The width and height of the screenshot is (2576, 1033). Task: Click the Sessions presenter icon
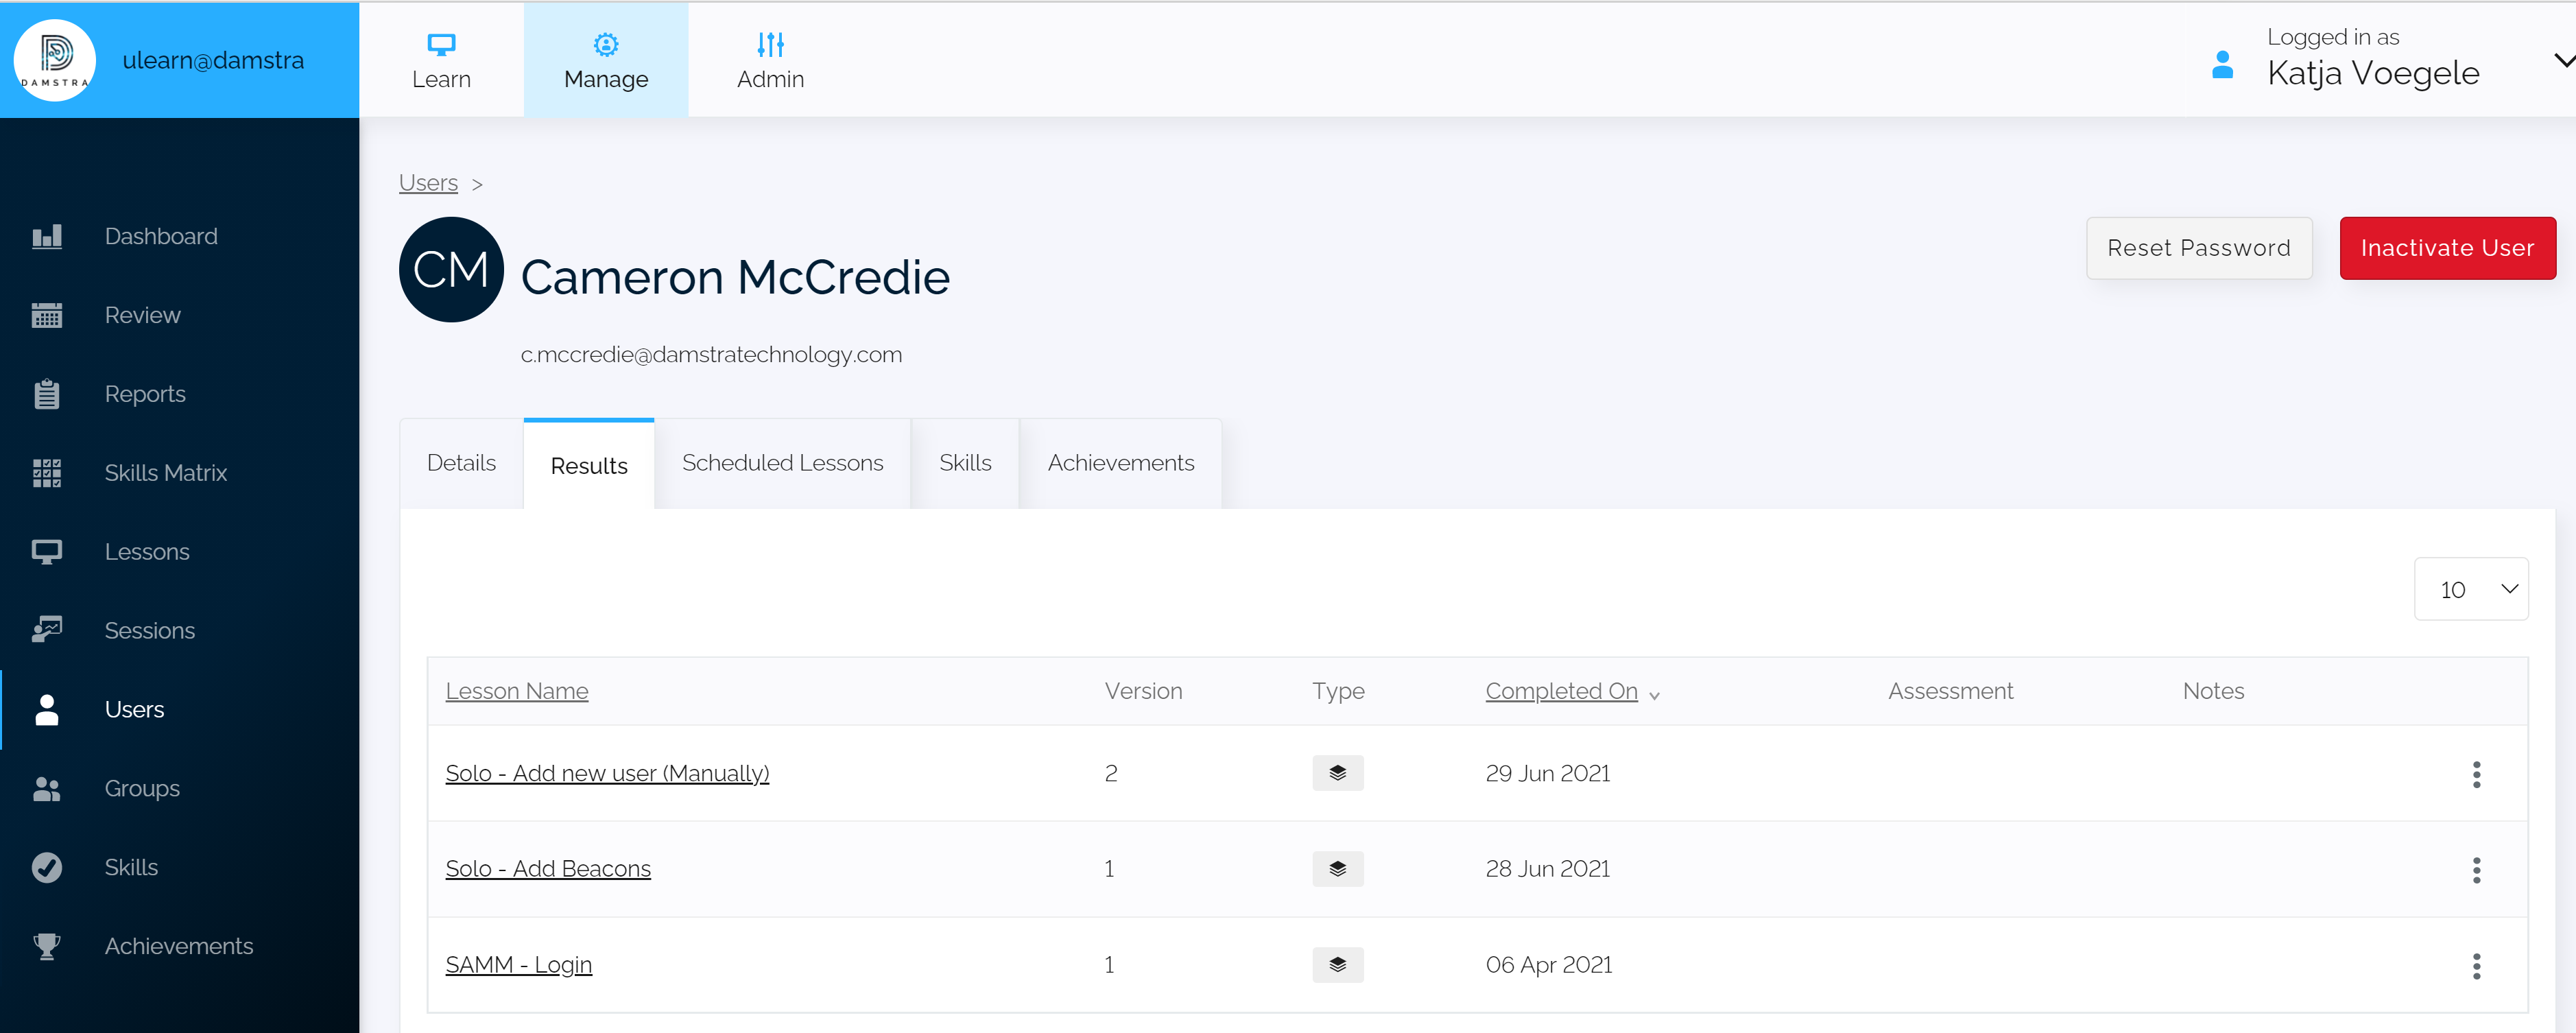(x=46, y=630)
